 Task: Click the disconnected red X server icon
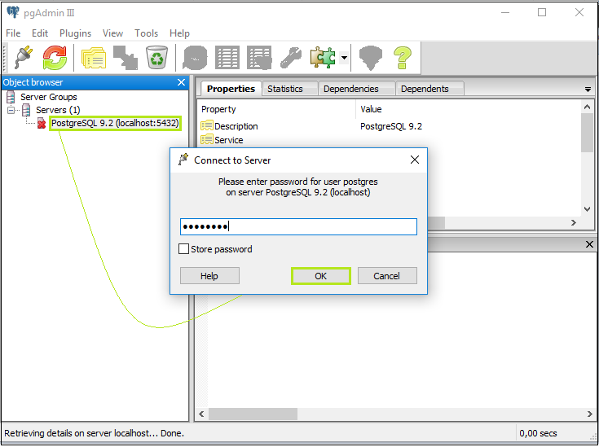[x=42, y=123]
